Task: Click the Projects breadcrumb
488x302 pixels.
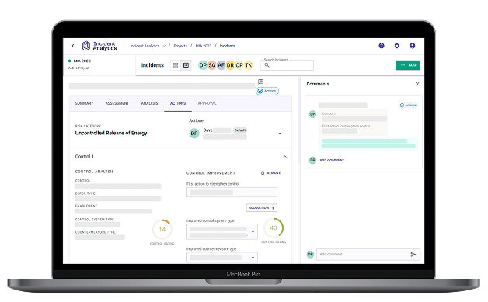Action: coord(180,46)
